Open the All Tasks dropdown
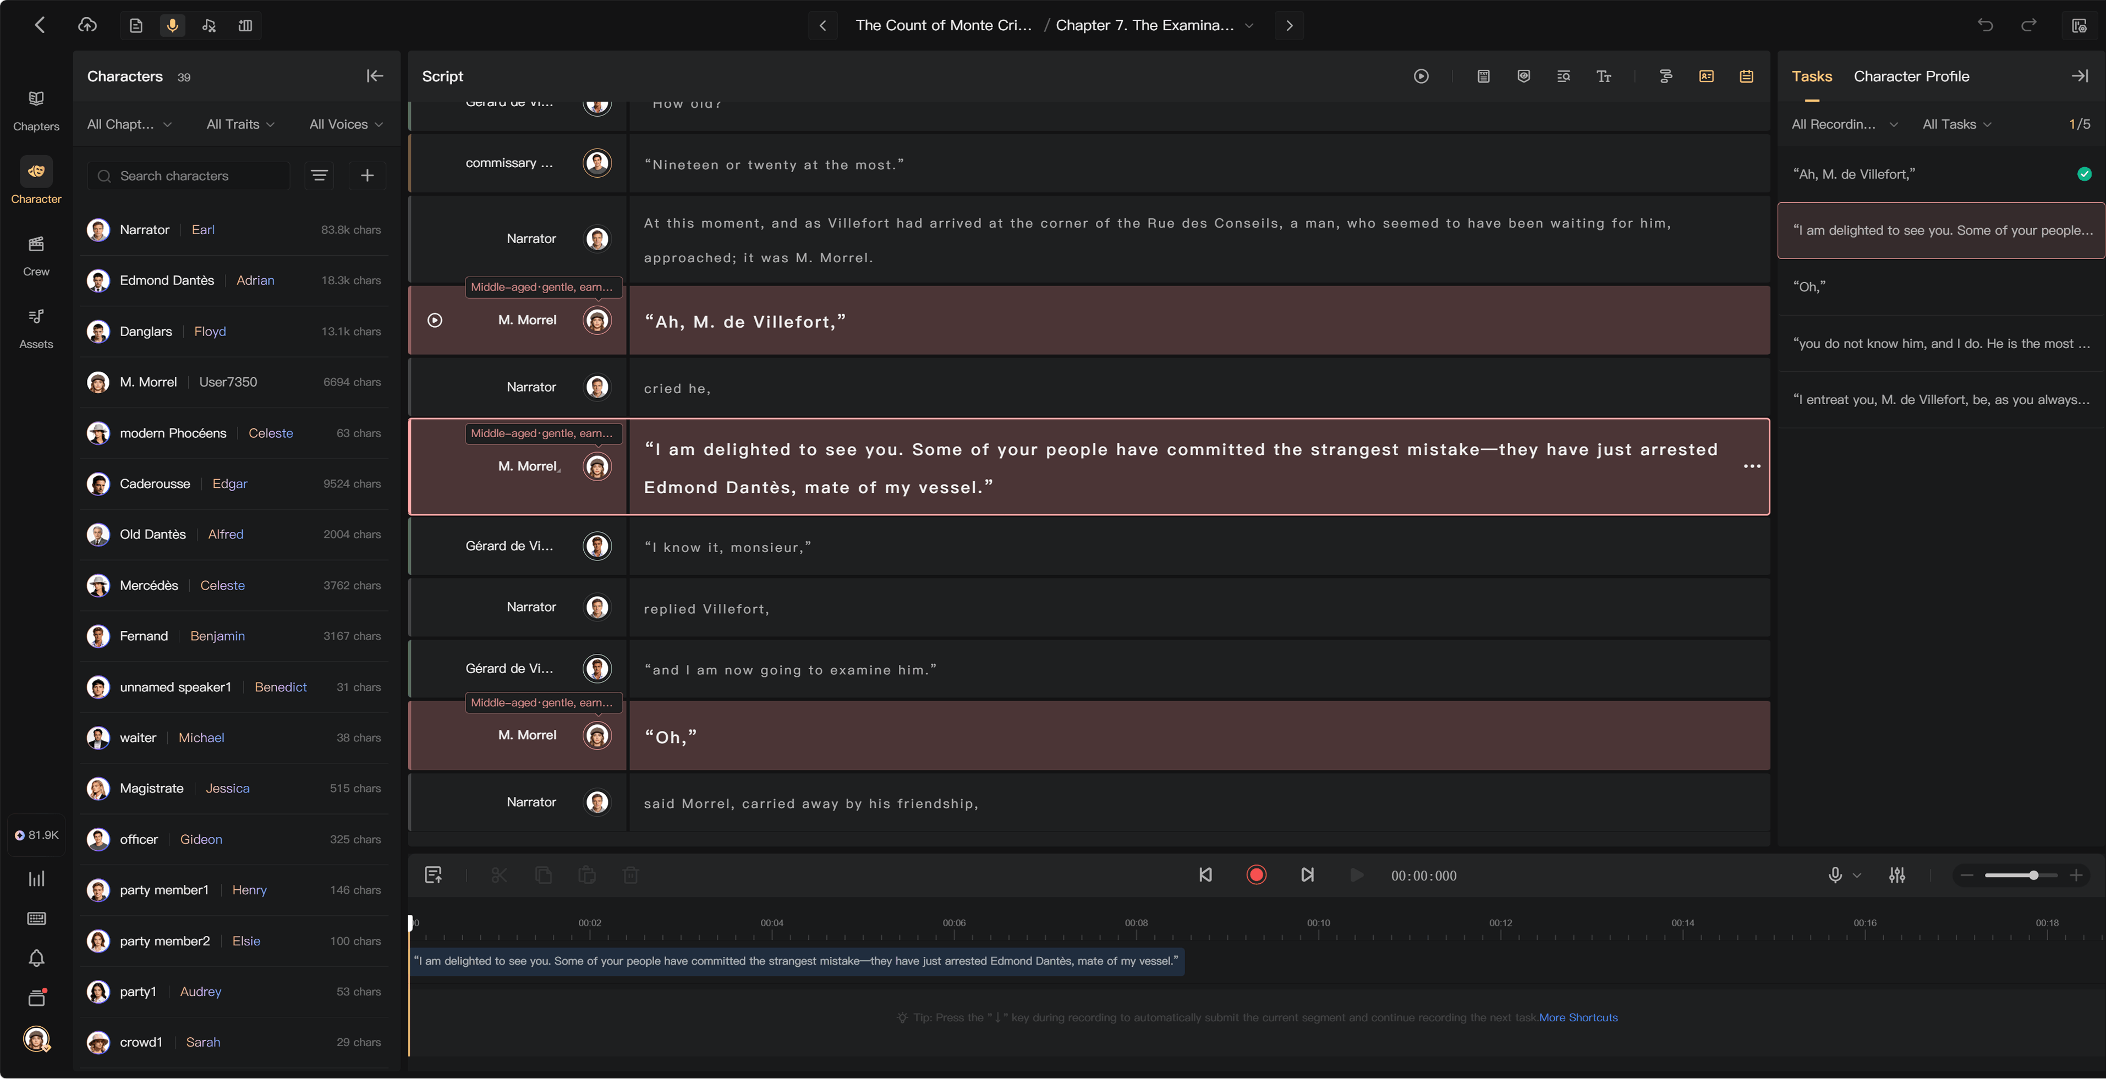Screen dimensions: 2106x1079 [x=1956, y=124]
